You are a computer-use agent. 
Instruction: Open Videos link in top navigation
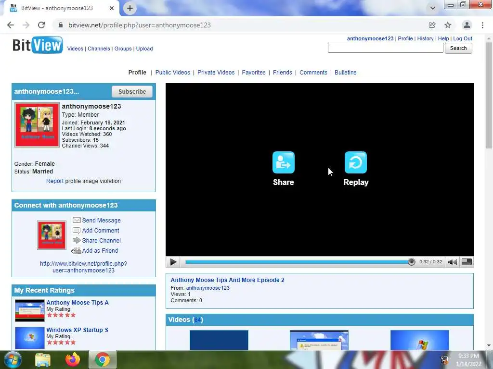pos(75,49)
